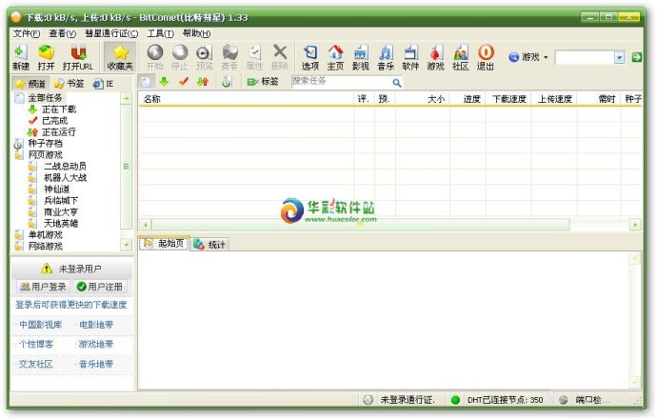Viewport: 657px width, 420px height.
Task: Select 全部任务 in the tree
Action: (x=45, y=98)
